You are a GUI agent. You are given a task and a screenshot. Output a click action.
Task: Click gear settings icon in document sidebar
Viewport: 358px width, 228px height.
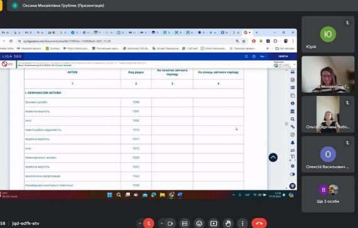tap(293, 166)
